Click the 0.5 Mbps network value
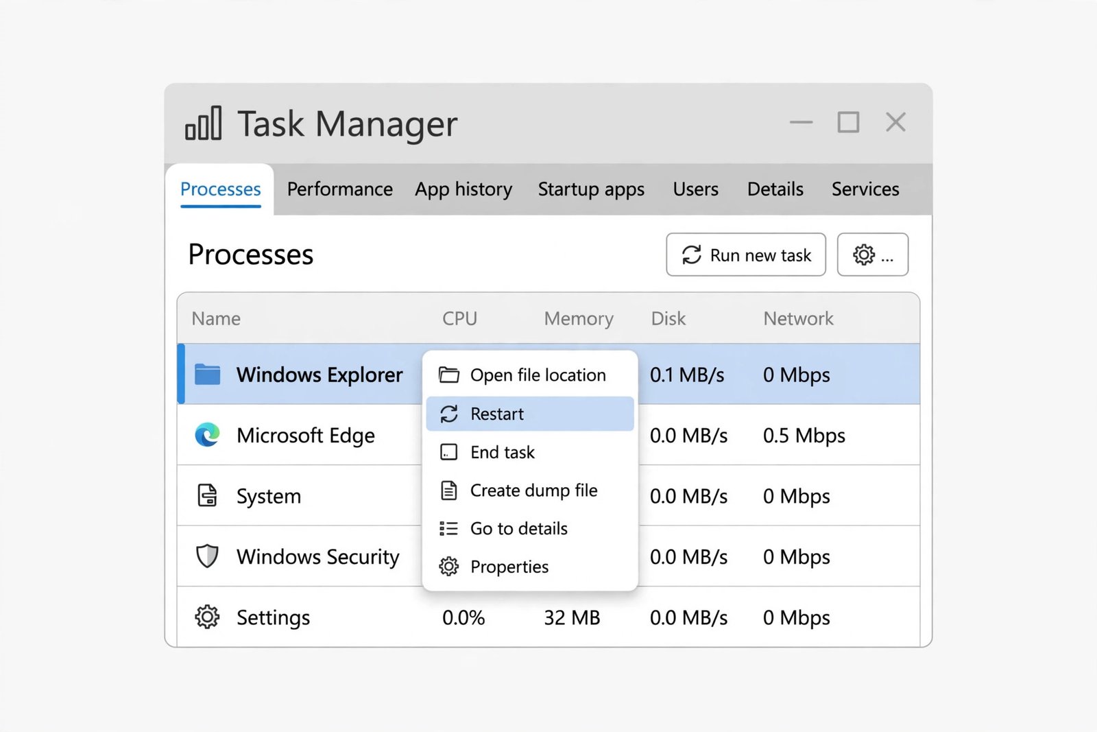1097x732 pixels. pos(804,436)
